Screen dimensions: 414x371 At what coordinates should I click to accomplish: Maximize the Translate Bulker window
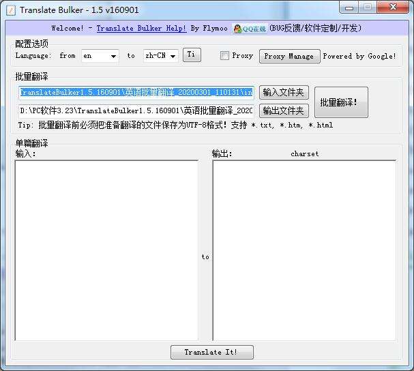(368, 8)
